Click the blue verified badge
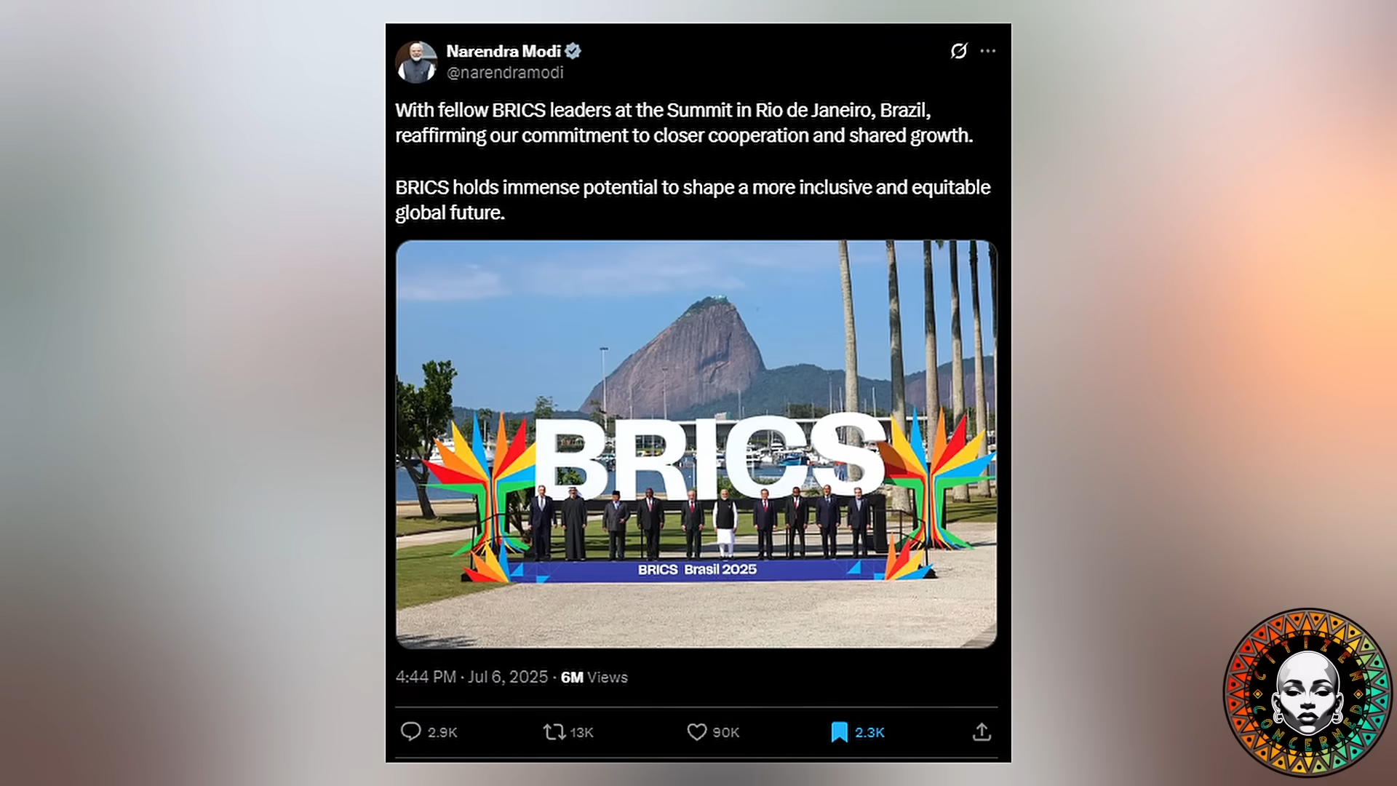Image resolution: width=1397 pixels, height=786 pixels. [x=573, y=51]
